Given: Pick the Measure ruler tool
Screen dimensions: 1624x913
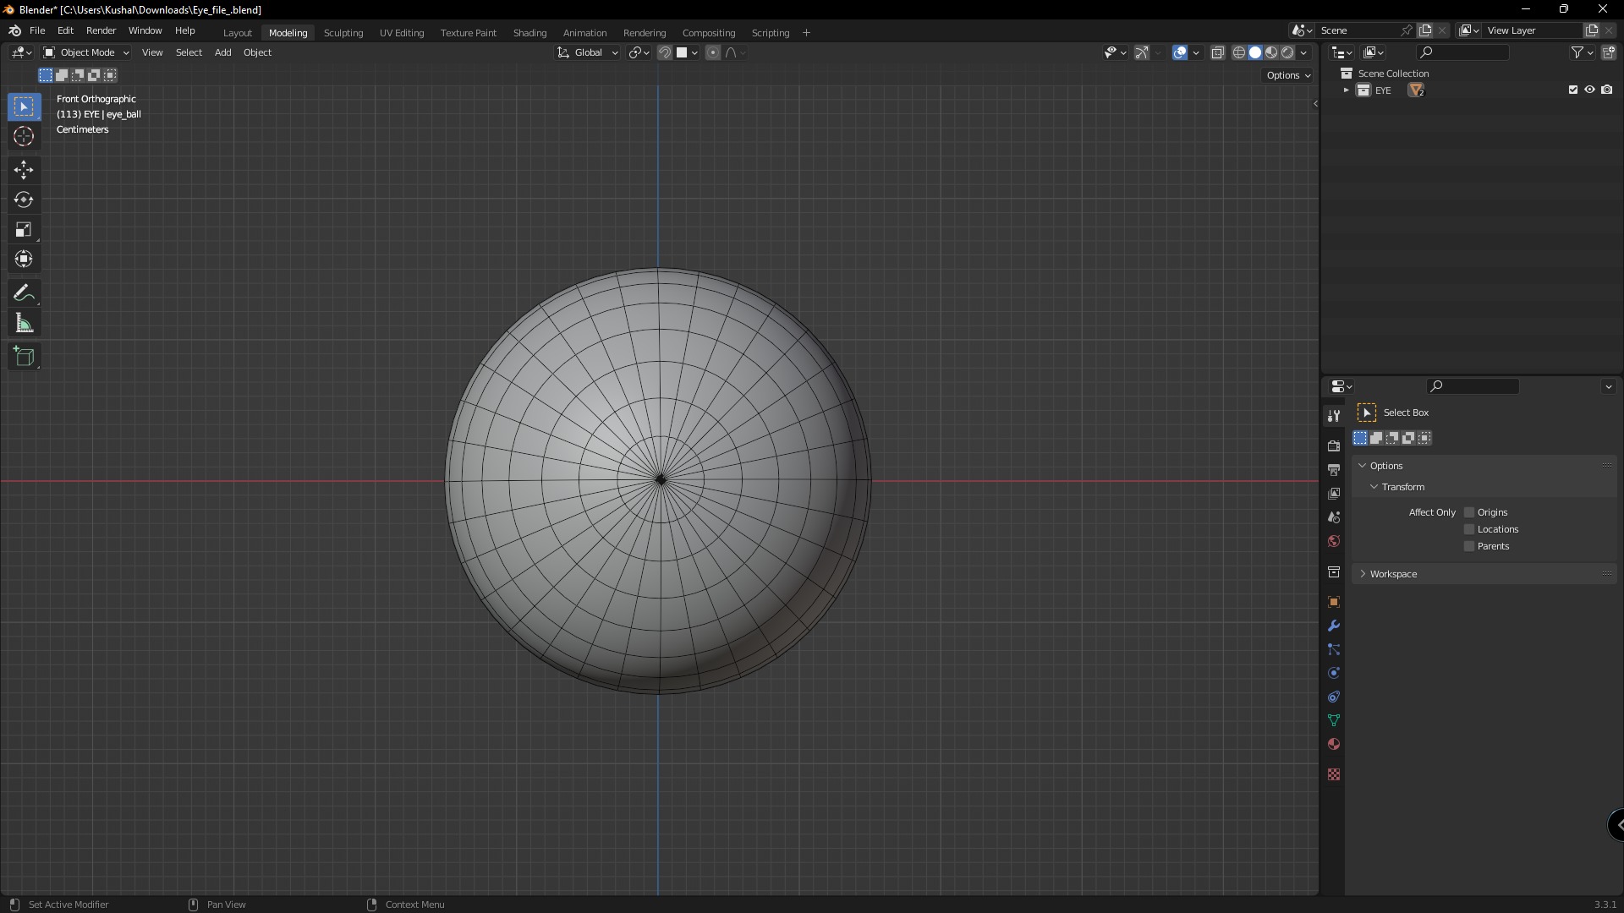Looking at the screenshot, I should 24,323.
